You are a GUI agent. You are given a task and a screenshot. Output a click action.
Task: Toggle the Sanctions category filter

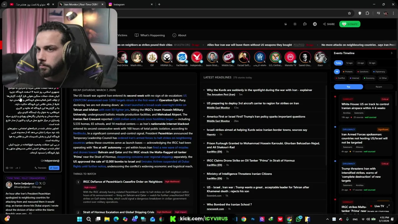coord(363,72)
